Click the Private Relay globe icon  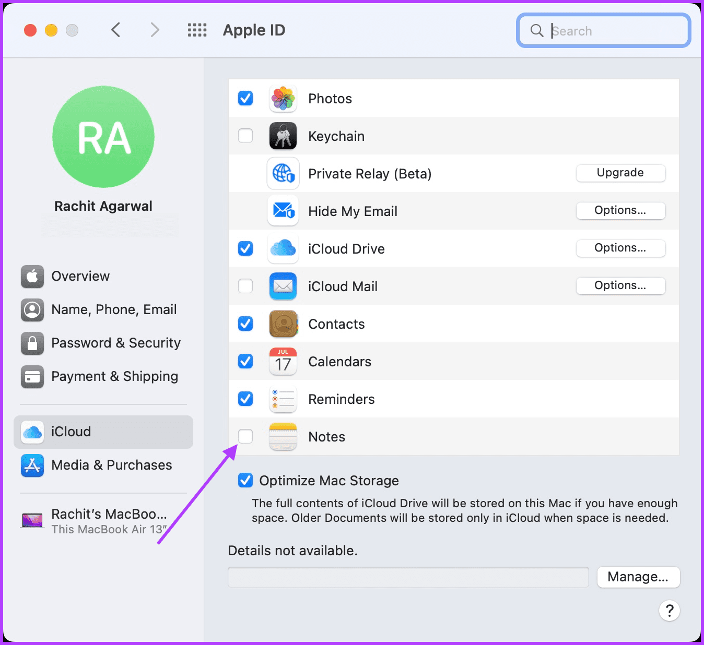283,173
